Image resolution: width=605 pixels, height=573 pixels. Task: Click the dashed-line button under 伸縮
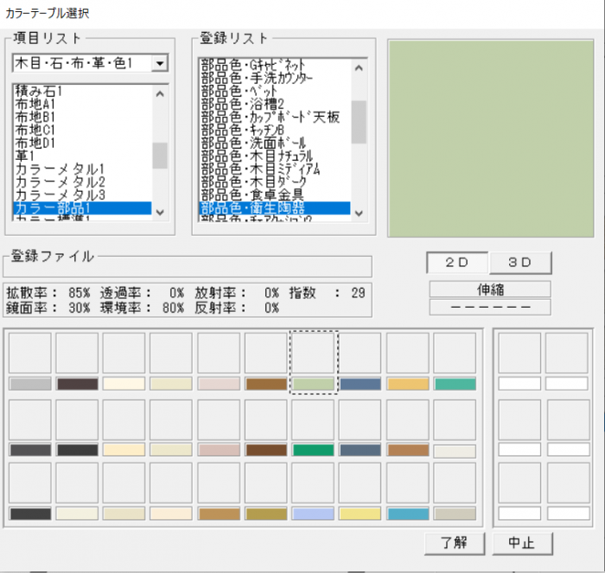click(490, 307)
